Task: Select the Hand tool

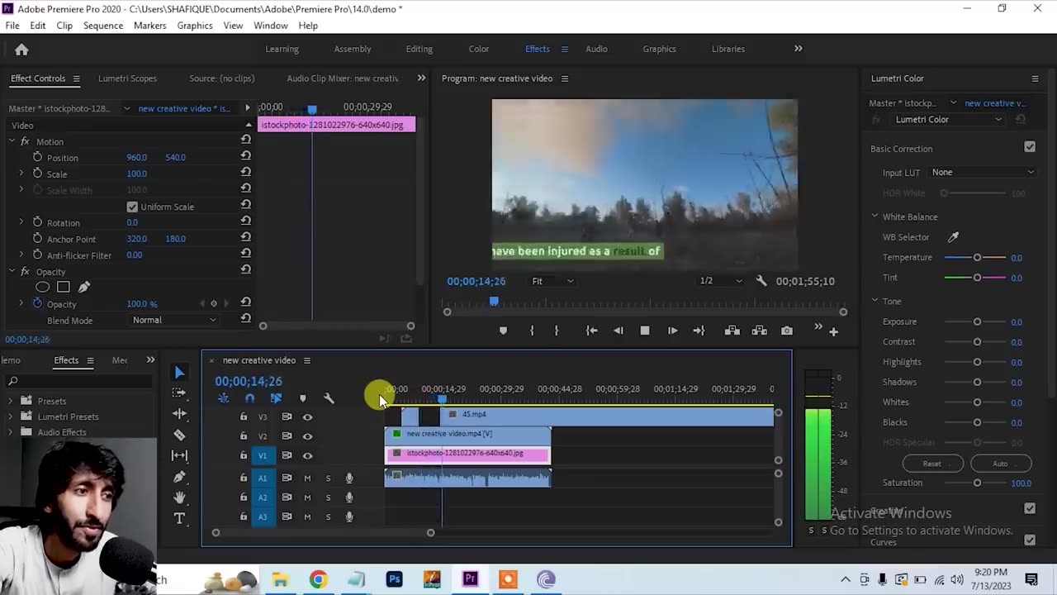Action: pyautogui.click(x=179, y=497)
